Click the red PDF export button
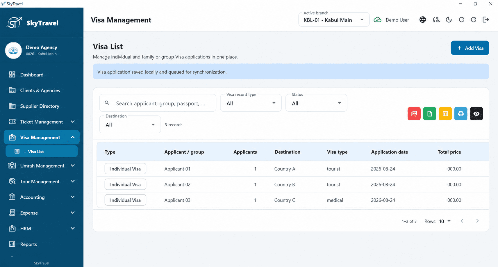498x267 pixels. (x=414, y=113)
